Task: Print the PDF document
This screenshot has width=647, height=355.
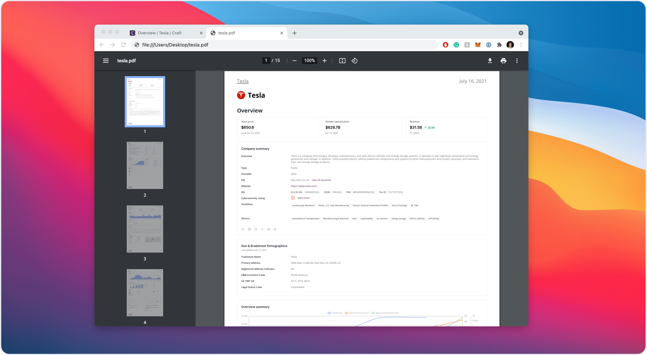Action: pyautogui.click(x=503, y=61)
